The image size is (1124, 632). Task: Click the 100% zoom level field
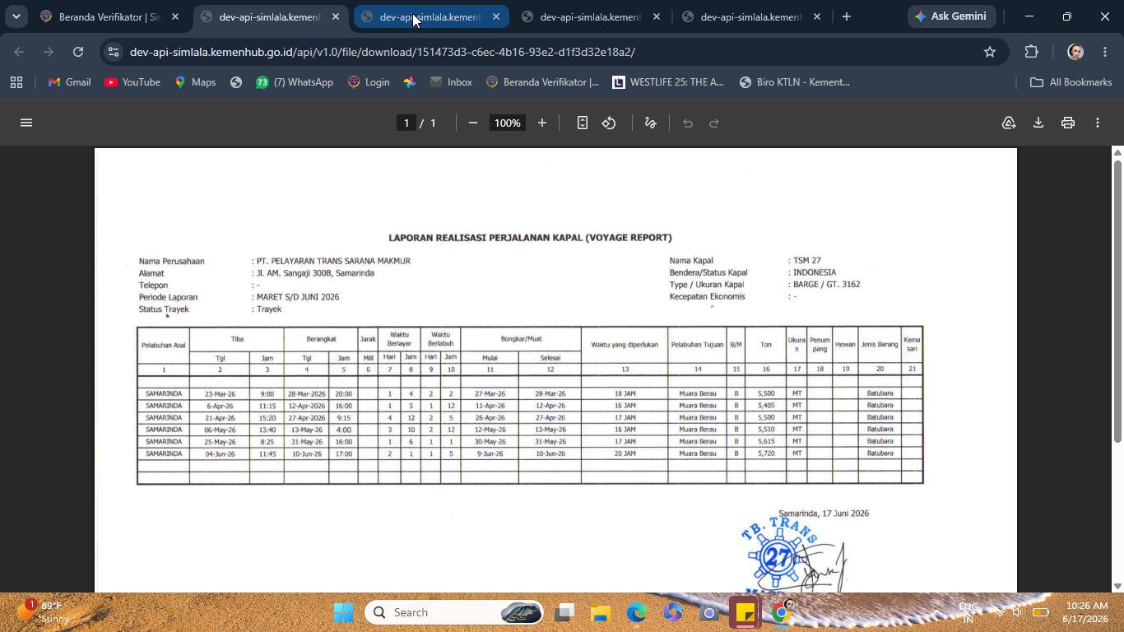pos(508,123)
